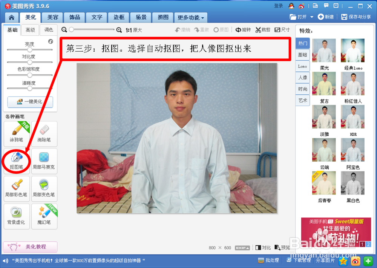Click the 一键美化 one-click beautify button

(x=30, y=102)
